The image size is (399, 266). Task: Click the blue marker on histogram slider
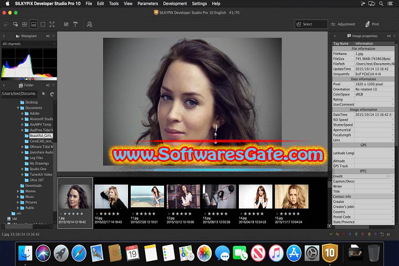pos(22,79)
